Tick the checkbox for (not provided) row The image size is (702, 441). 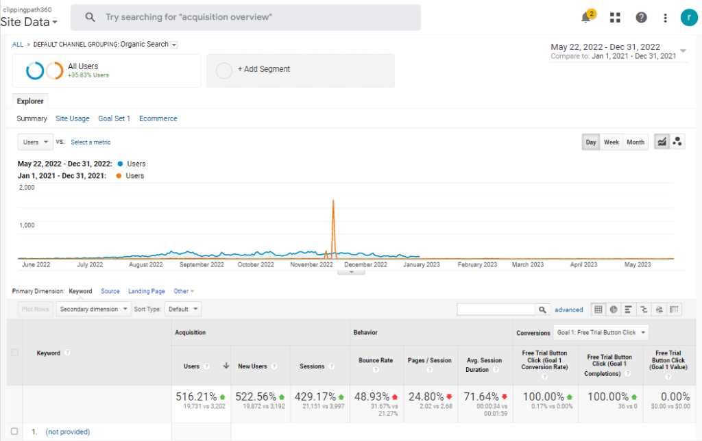(x=14, y=432)
